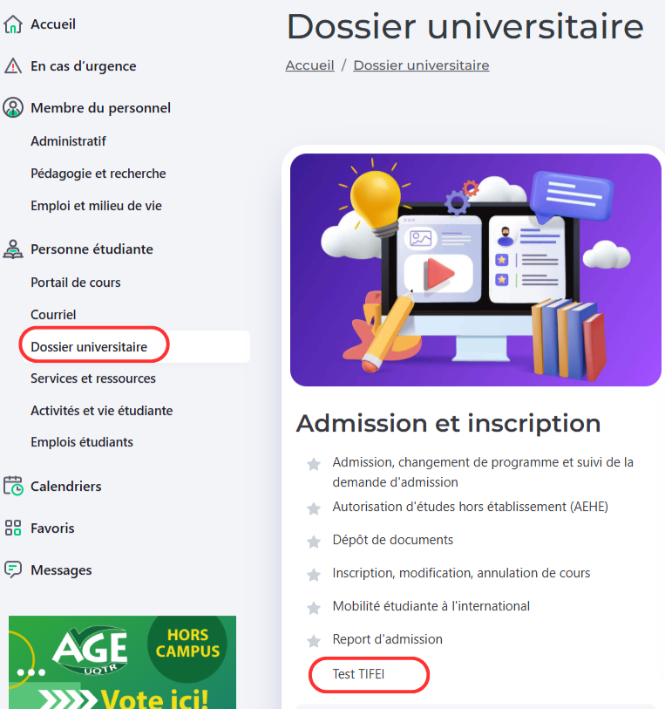
Task: Open En cas d'urgence menu item
Action: (83, 66)
